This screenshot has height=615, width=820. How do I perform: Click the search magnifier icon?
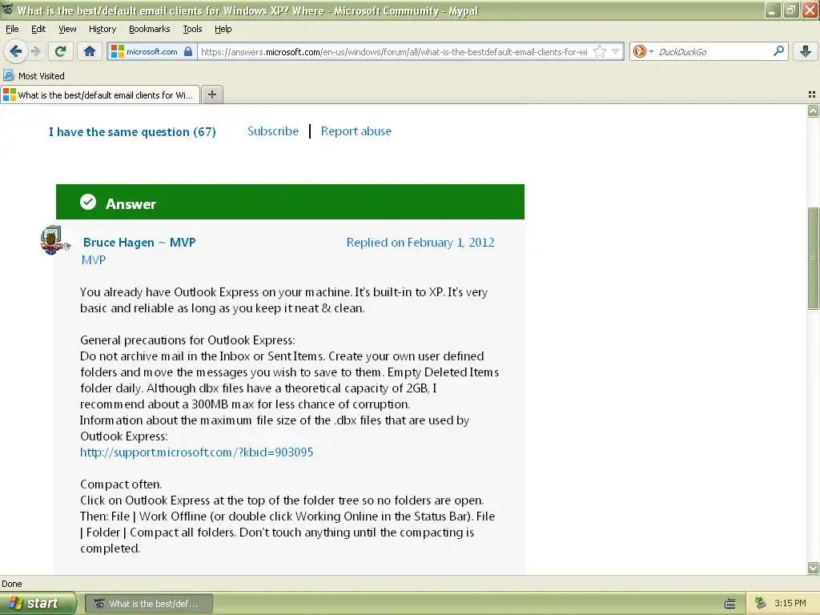tap(778, 51)
